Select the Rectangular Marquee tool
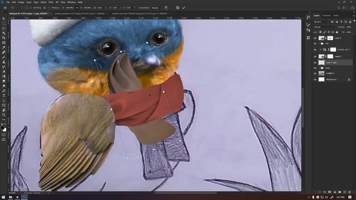Screen dimensions: 356x200 click(4, 23)
